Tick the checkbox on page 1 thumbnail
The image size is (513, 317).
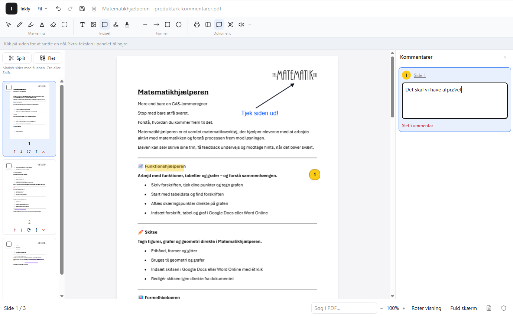9,87
